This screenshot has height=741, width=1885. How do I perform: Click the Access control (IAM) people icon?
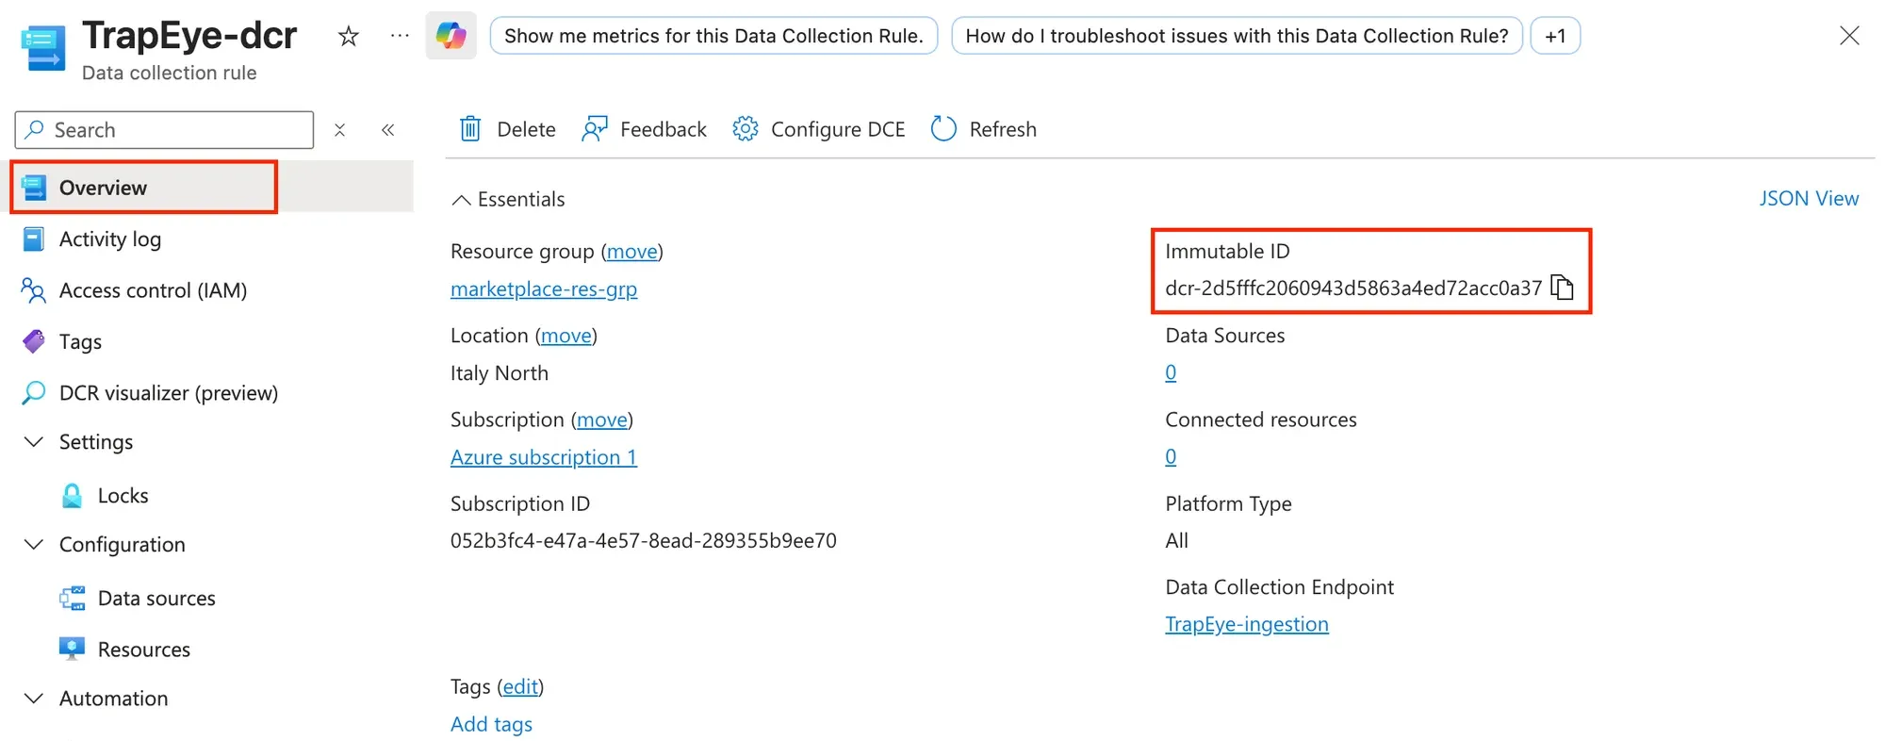[33, 290]
